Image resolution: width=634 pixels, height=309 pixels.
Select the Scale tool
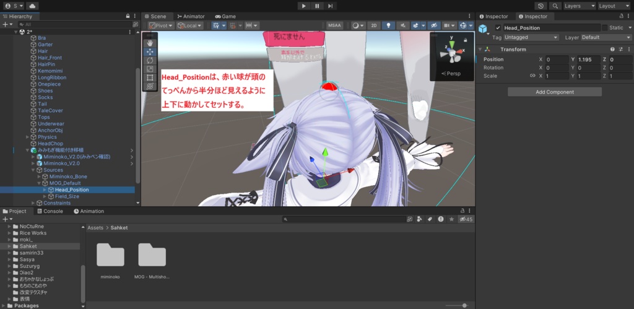(x=150, y=69)
